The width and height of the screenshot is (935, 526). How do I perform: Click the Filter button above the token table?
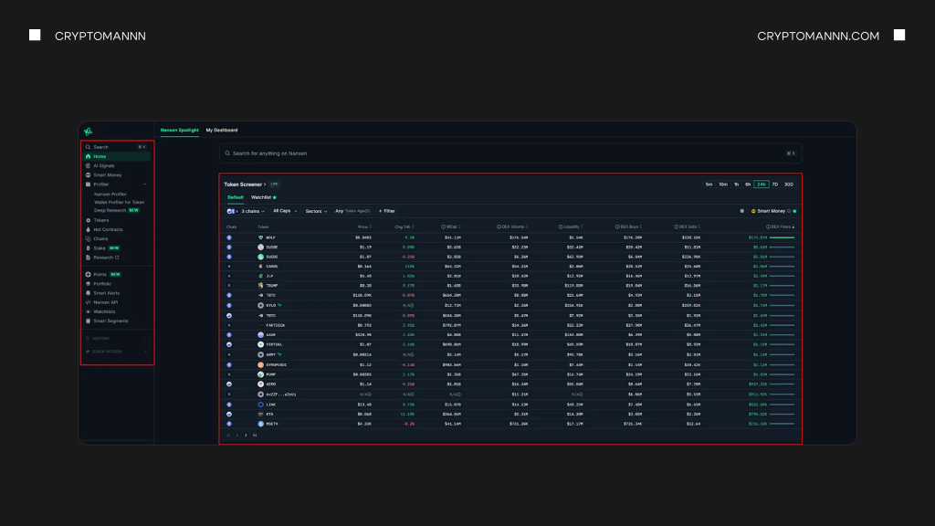(387, 210)
